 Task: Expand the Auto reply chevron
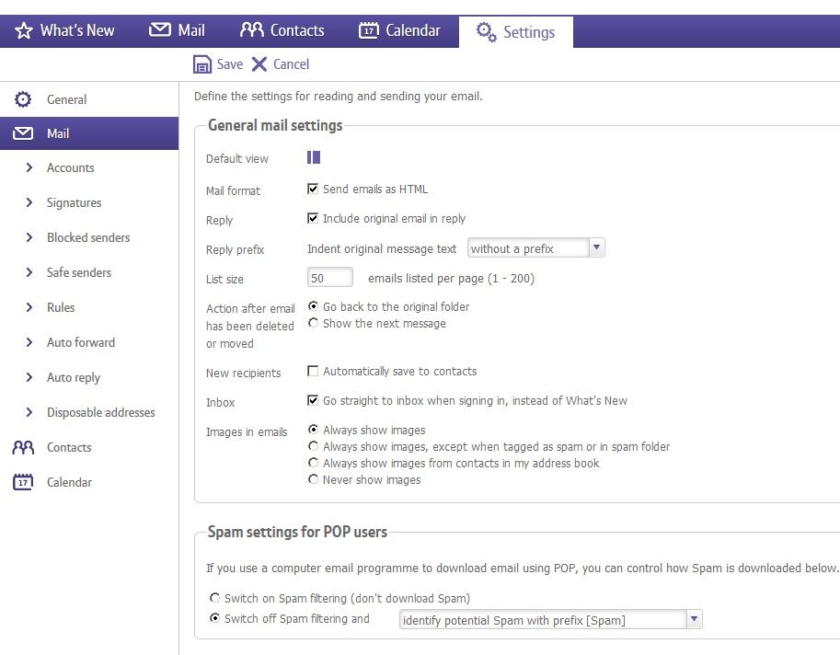point(29,377)
